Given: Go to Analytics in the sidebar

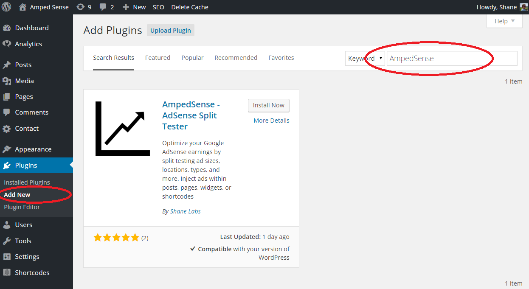Looking at the screenshot, I should 28,44.
